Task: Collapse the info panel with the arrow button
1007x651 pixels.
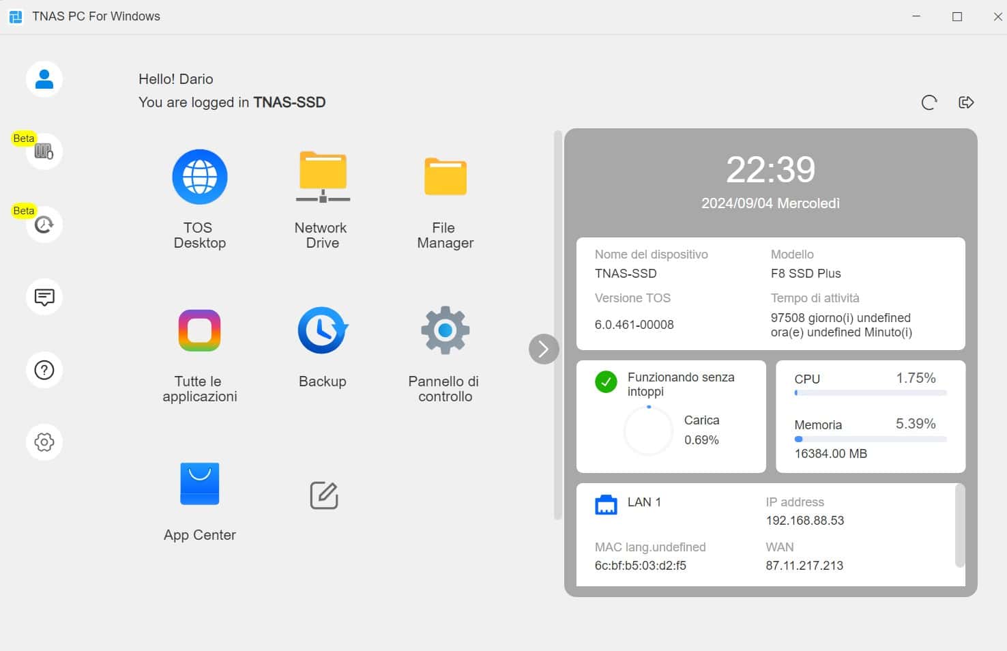Action: [544, 349]
